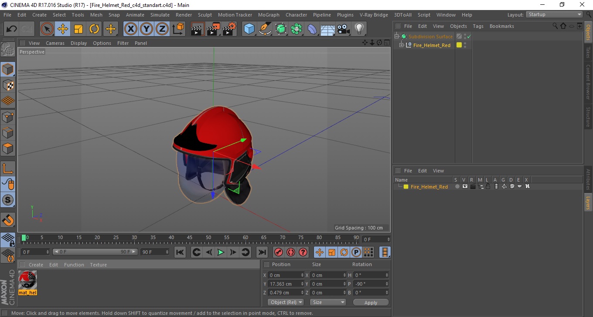The height and width of the screenshot is (317, 593).
Task: Switch to the Content Browser tab
Action: [588, 82]
